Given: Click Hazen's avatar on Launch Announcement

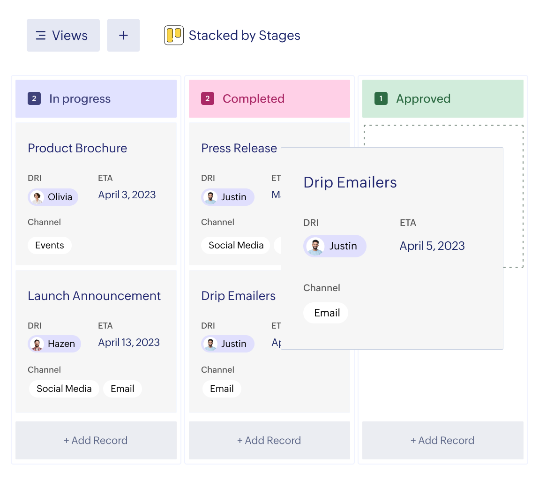Looking at the screenshot, I should tap(37, 344).
